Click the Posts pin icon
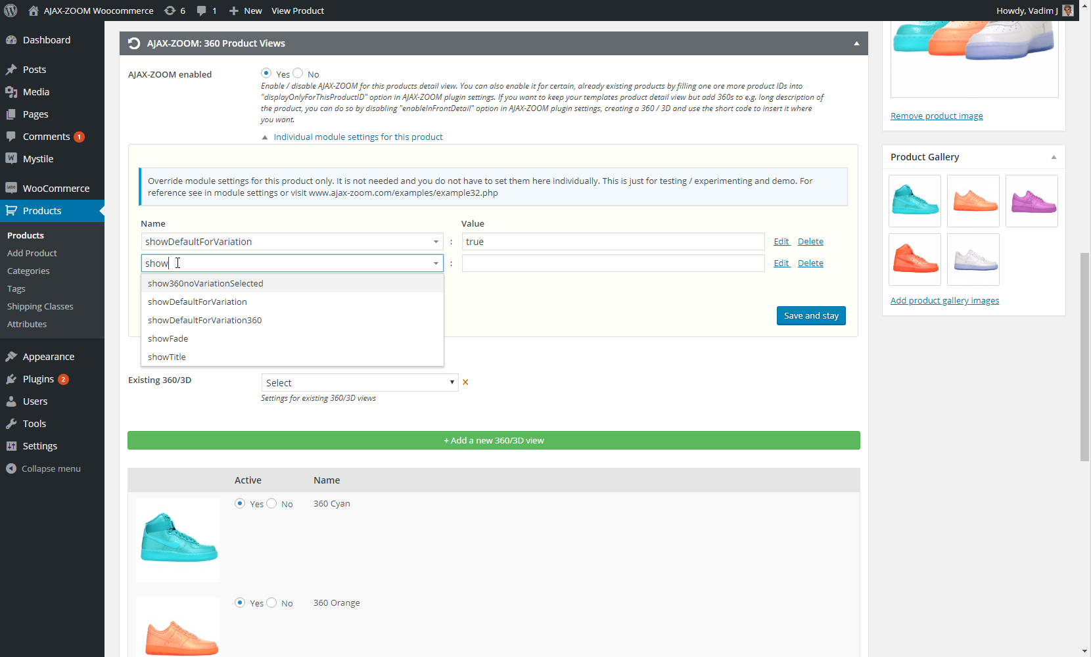 pos(11,70)
